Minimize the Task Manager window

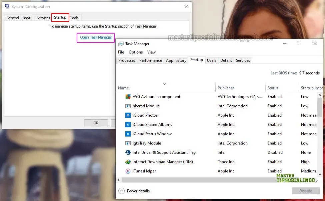tap(285, 44)
